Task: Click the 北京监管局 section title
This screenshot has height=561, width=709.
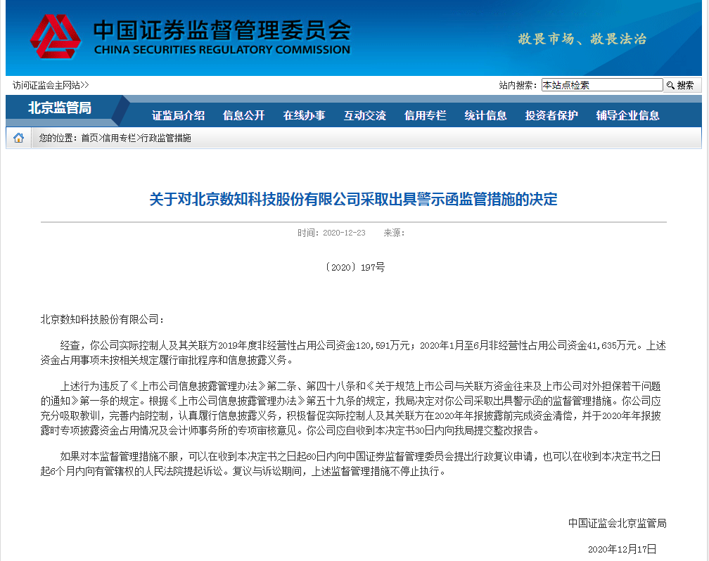Action: (60, 108)
